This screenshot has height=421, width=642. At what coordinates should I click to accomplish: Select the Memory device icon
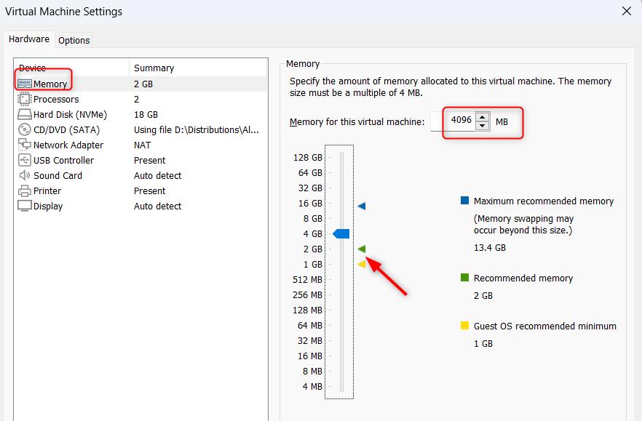pos(25,84)
